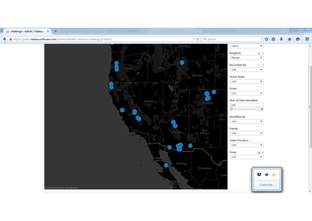
Task: Open the Town filter dropdown
Action: point(247,157)
